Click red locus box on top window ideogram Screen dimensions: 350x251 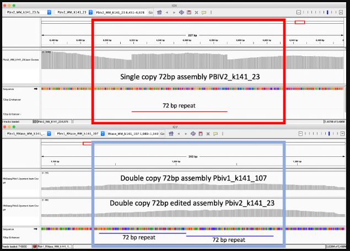coord(300,22)
